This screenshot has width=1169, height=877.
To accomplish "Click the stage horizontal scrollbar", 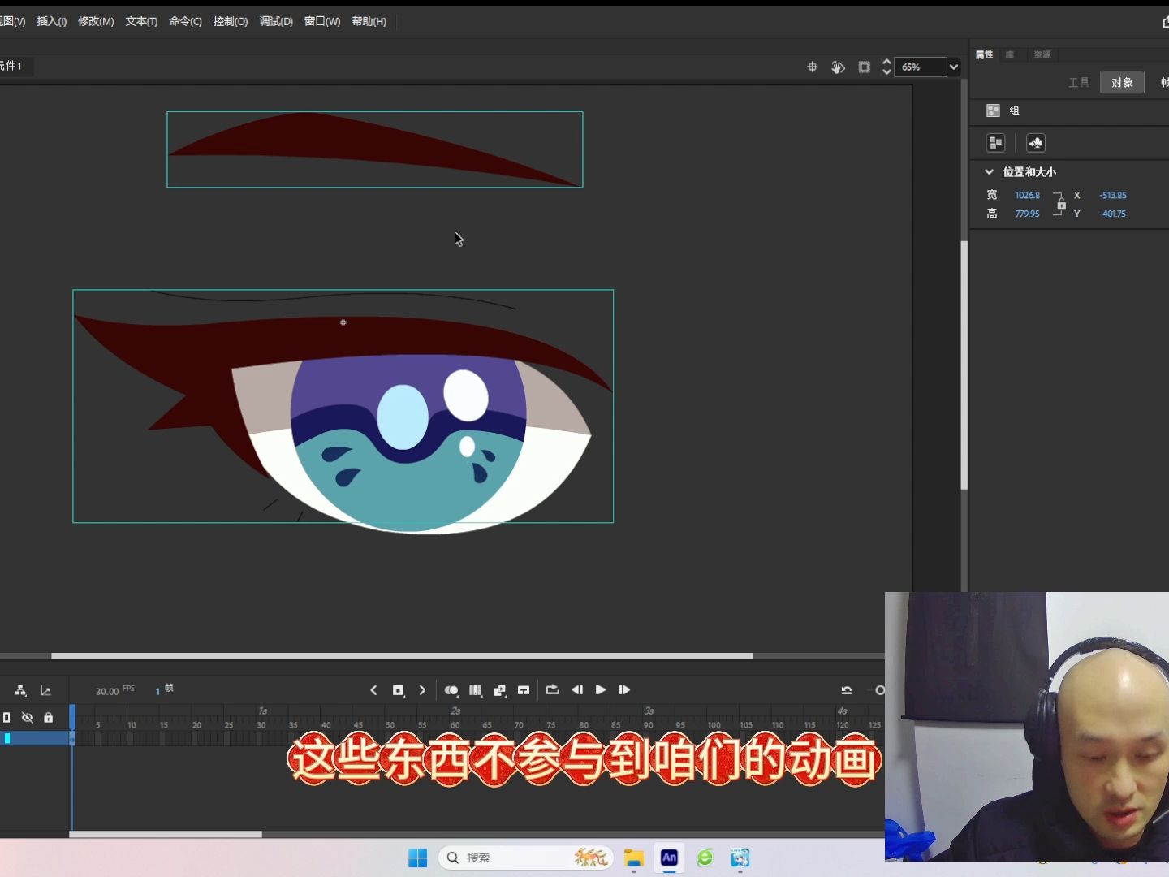I will coord(402,655).
